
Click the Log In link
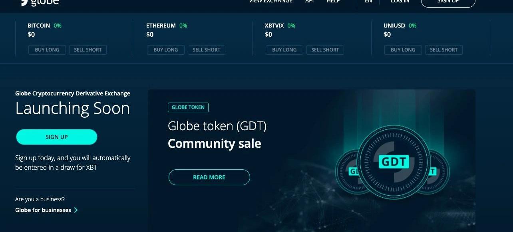coord(400,1)
